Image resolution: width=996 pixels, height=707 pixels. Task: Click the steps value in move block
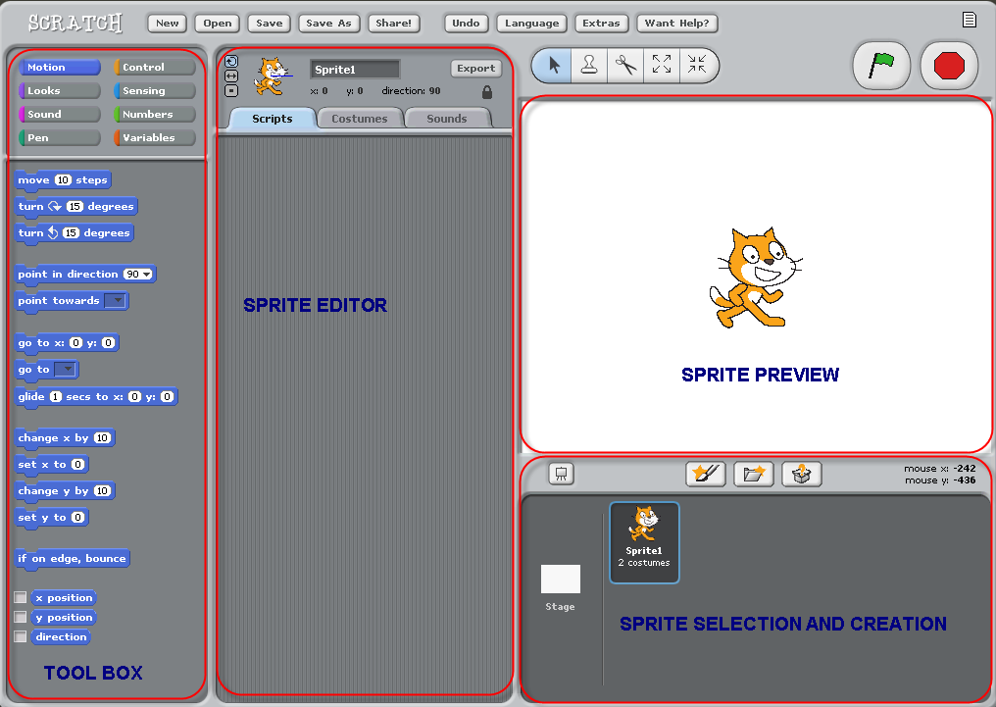tap(63, 180)
